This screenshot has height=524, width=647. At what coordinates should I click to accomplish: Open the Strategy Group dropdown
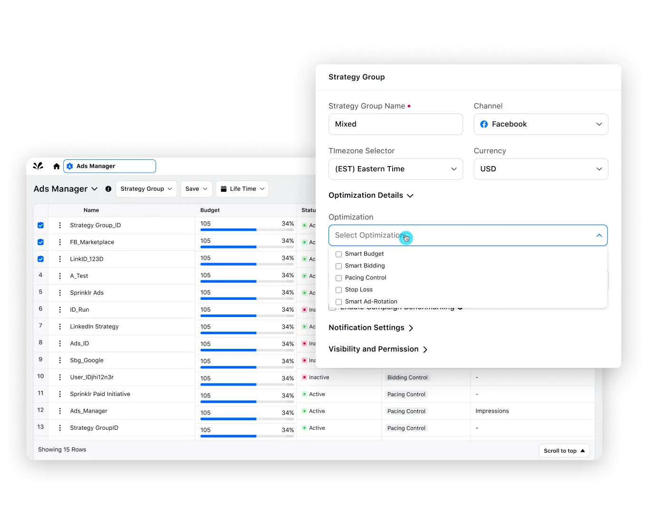146,189
